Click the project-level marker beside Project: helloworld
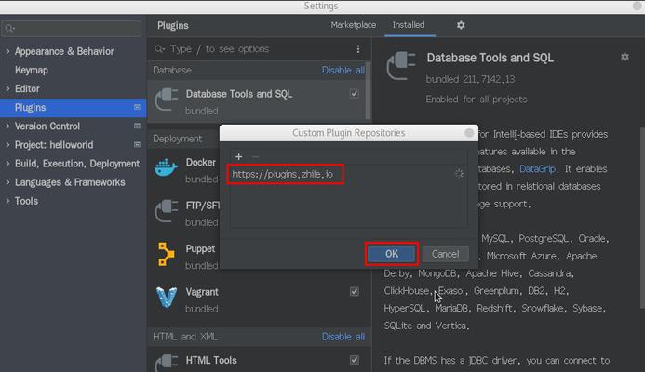The height and width of the screenshot is (372, 645). point(137,145)
